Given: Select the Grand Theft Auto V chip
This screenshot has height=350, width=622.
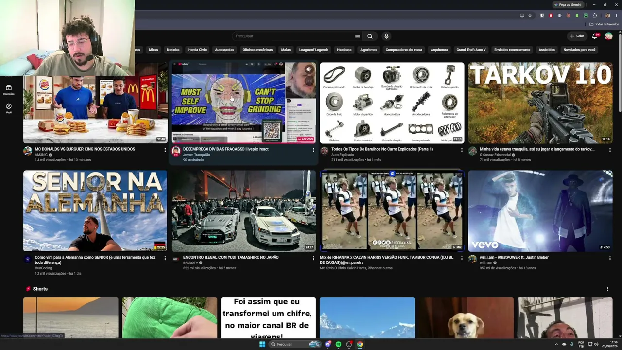Looking at the screenshot, I should click(x=471, y=50).
